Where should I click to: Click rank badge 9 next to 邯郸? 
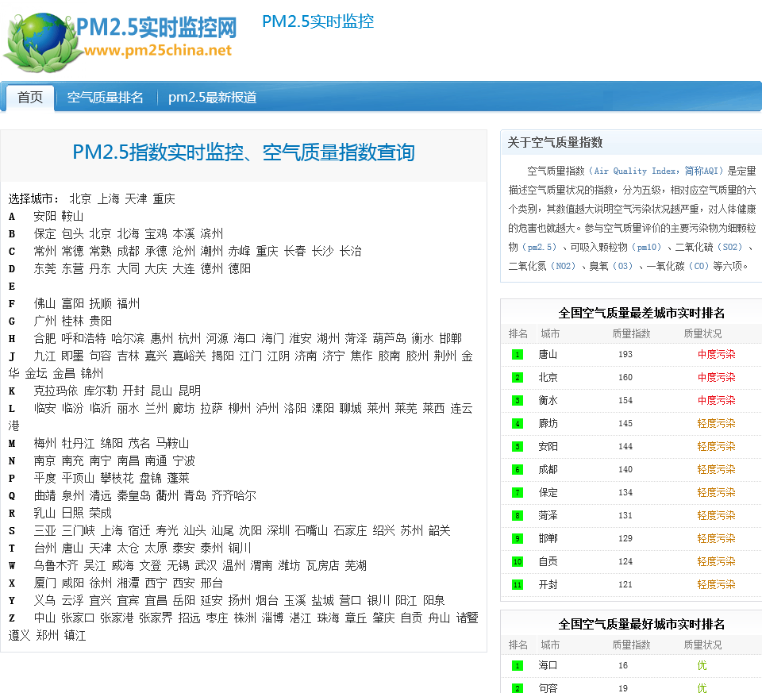(518, 538)
